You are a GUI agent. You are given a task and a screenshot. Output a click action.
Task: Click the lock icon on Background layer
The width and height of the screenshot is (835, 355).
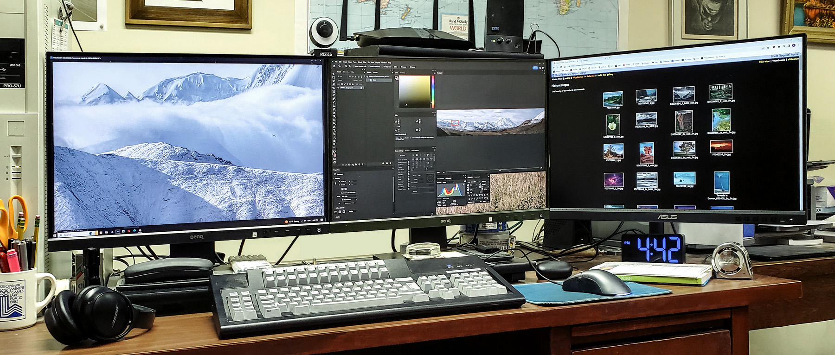361,88
